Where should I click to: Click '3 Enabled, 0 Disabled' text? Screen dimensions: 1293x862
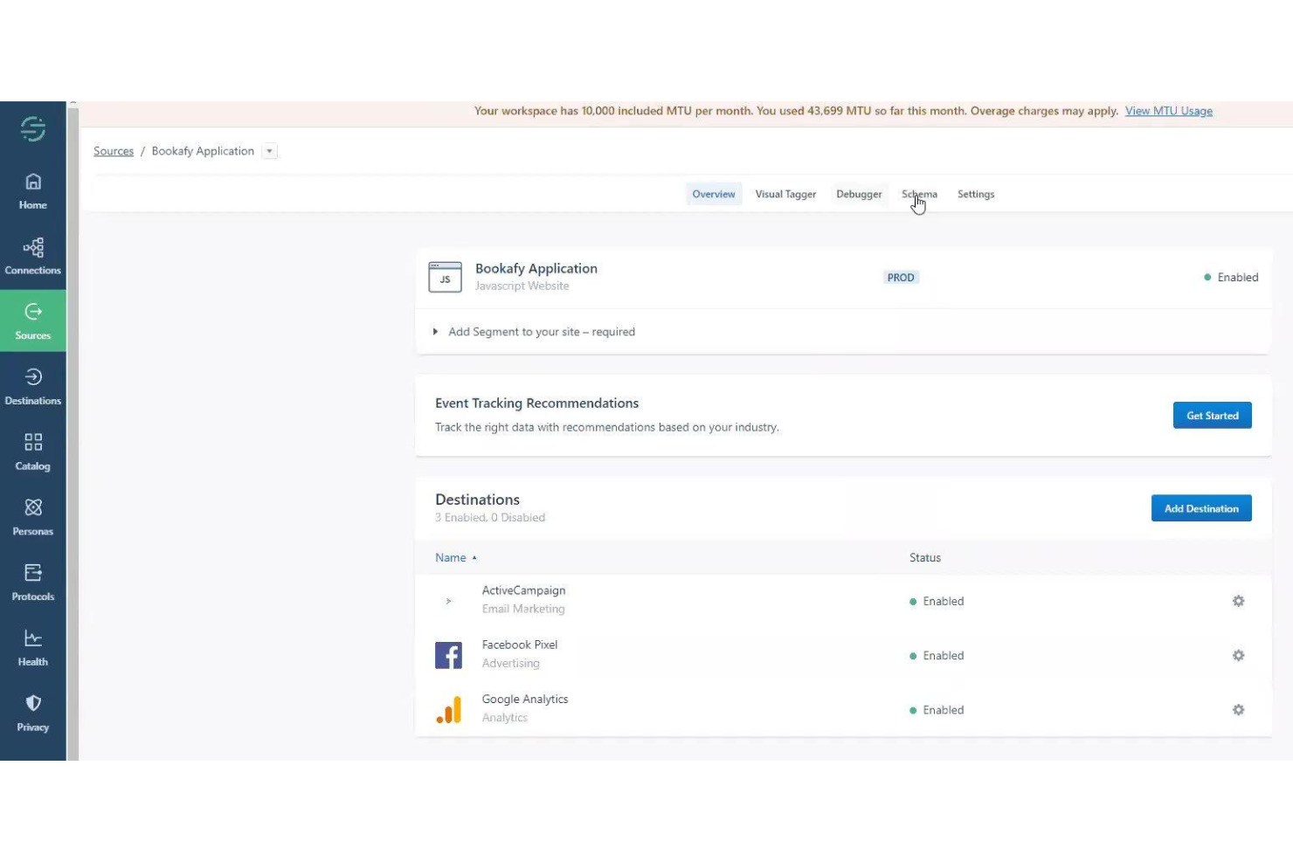(490, 517)
